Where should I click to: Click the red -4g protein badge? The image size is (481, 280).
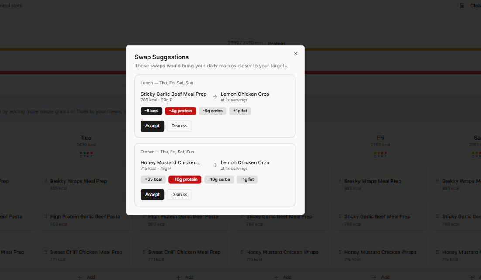(180, 111)
